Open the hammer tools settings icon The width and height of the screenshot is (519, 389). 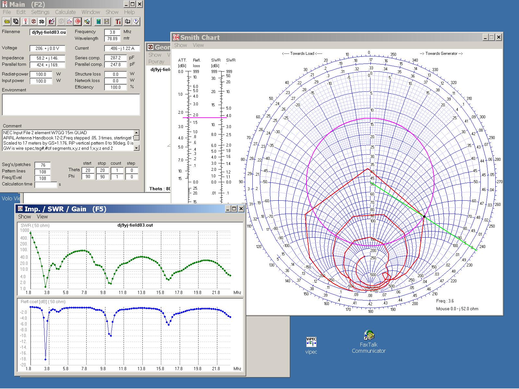(x=118, y=21)
